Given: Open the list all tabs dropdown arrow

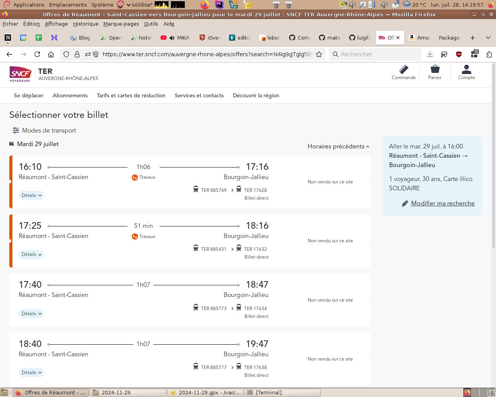Looking at the screenshot, I should (488, 38).
